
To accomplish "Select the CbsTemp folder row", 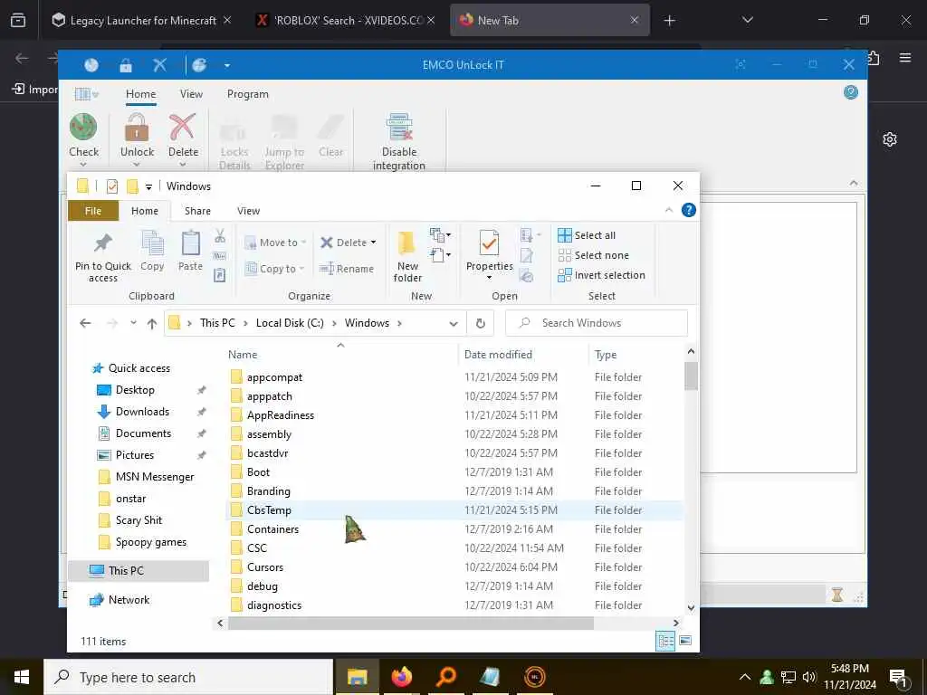I will pos(454,510).
